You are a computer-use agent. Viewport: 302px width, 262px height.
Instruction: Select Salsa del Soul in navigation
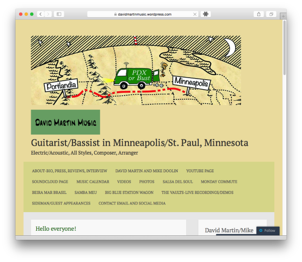[x=178, y=181]
